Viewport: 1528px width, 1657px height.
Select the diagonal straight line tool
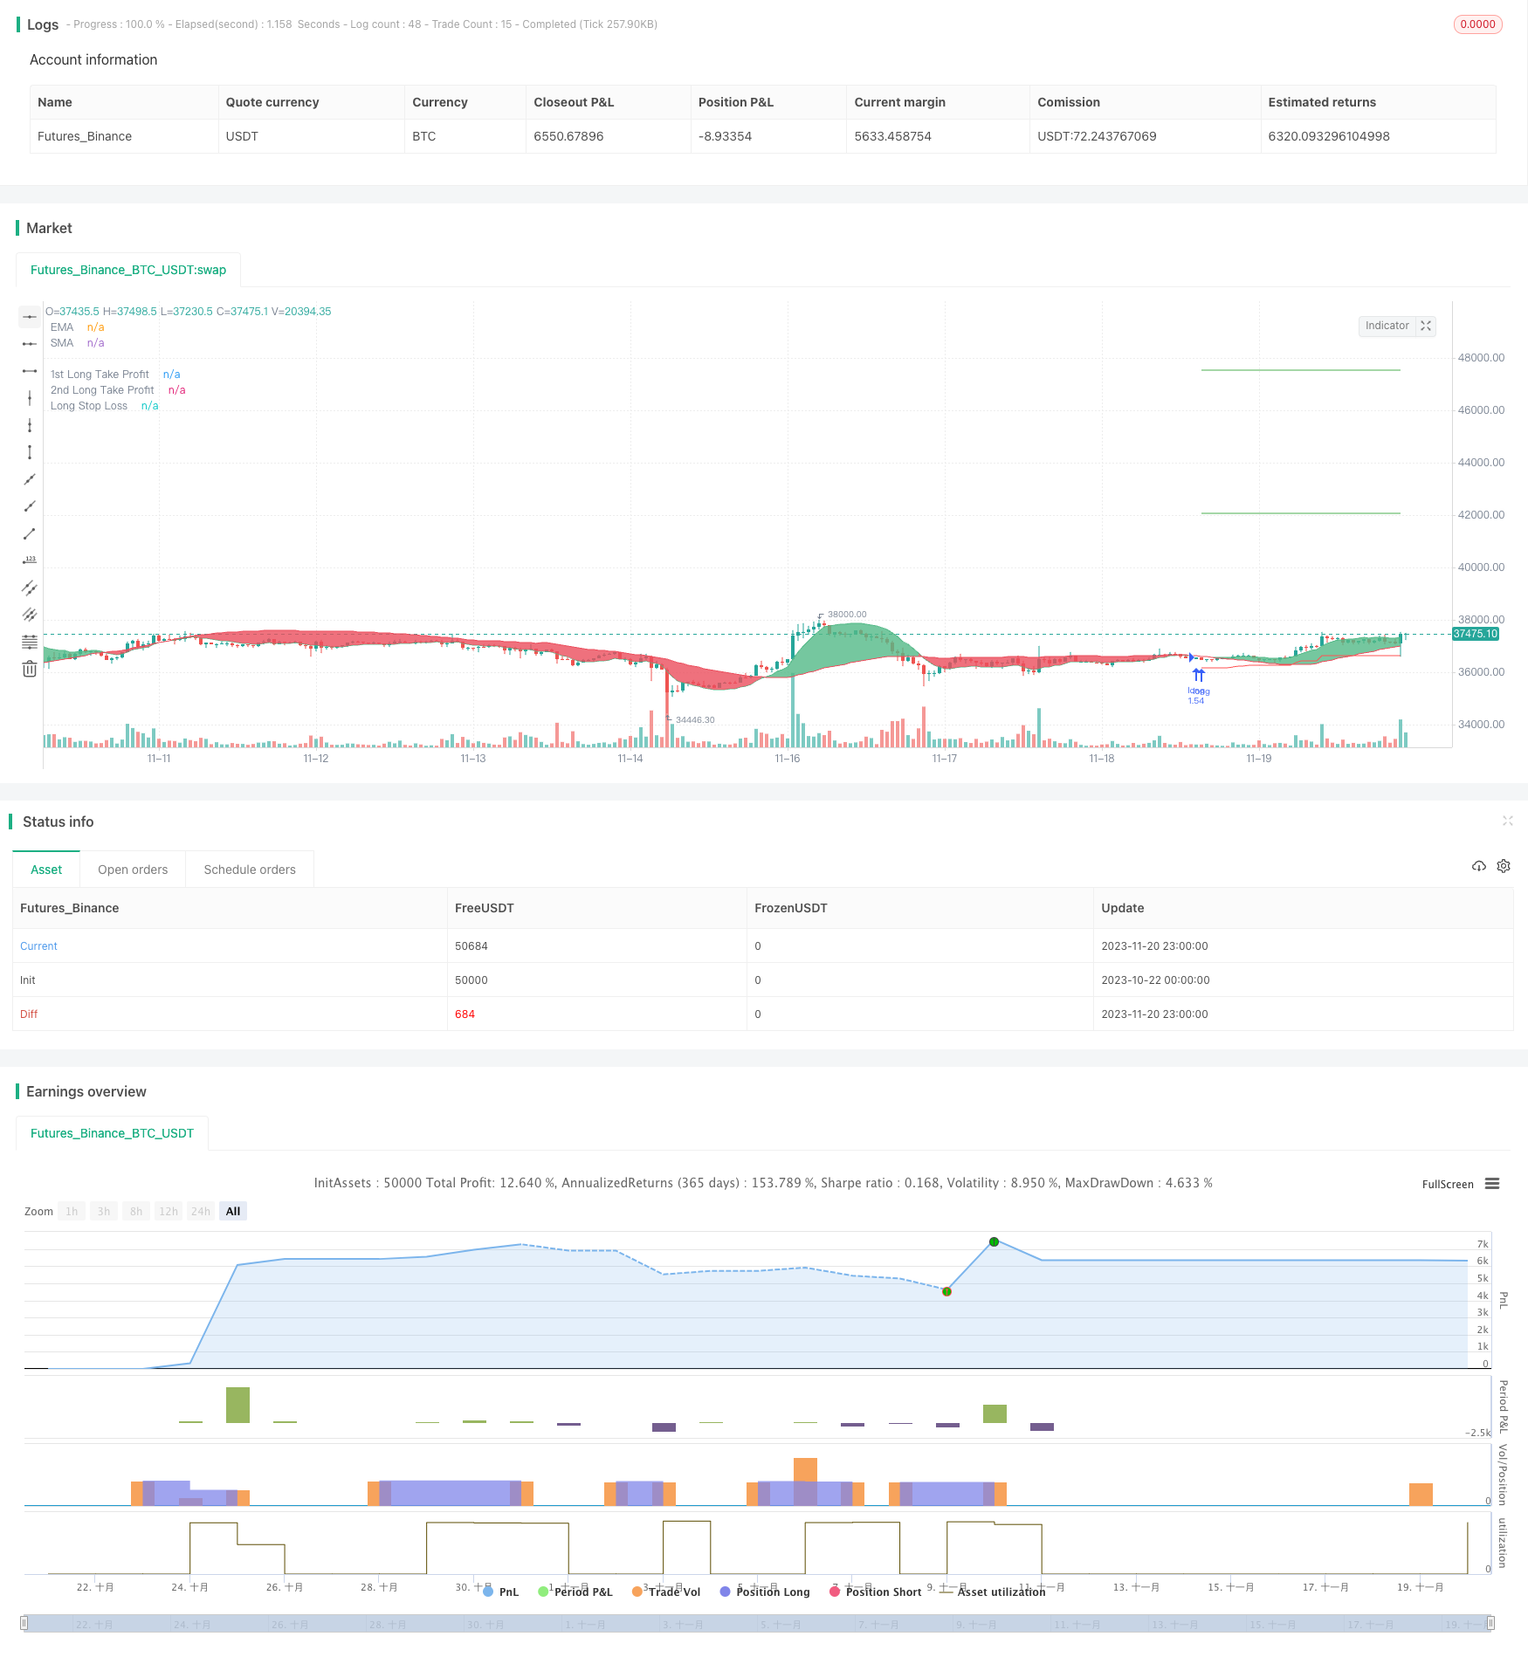[x=30, y=479]
